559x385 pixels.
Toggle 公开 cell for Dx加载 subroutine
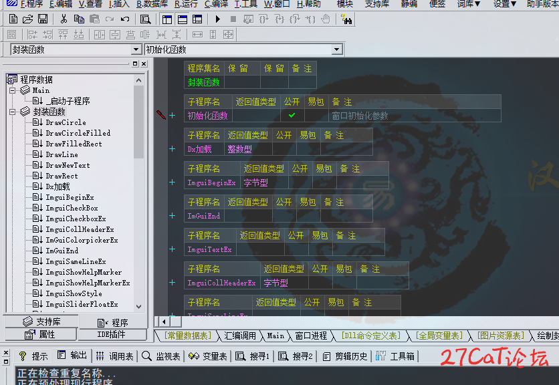pyautogui.click(x=284, y=149)
